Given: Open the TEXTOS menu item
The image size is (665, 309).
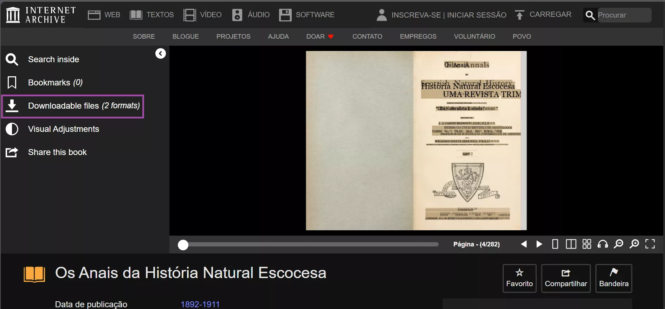Looking at the screenshot, I should click(160, 15).
